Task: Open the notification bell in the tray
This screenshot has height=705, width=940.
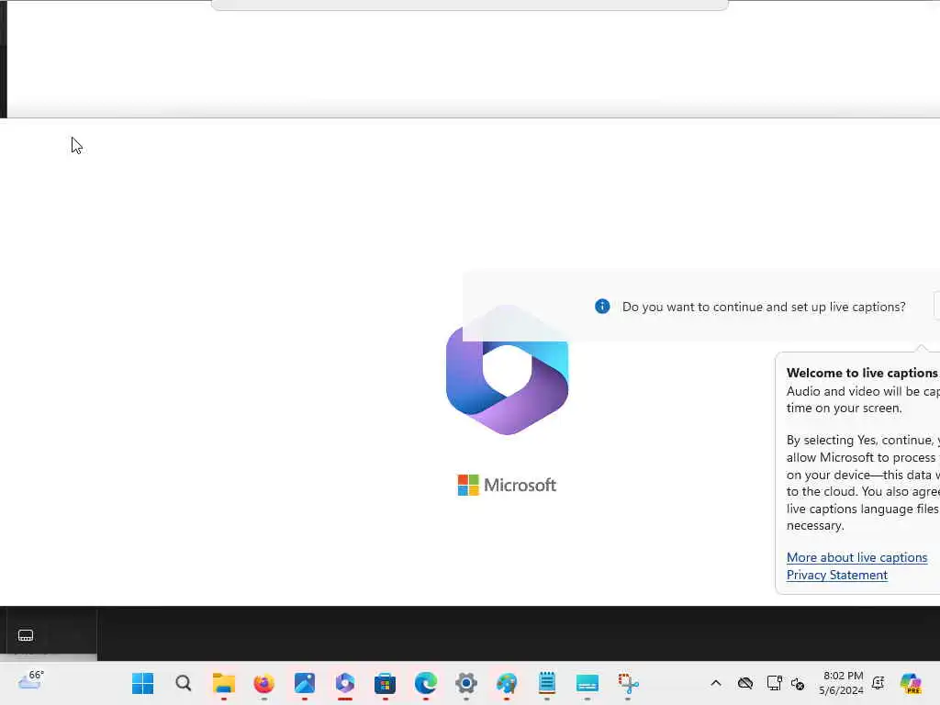Action: click(878, 683)
